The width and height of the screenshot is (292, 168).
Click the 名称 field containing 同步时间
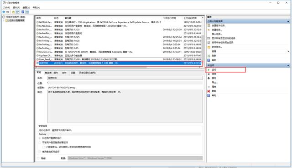(125, 78)
